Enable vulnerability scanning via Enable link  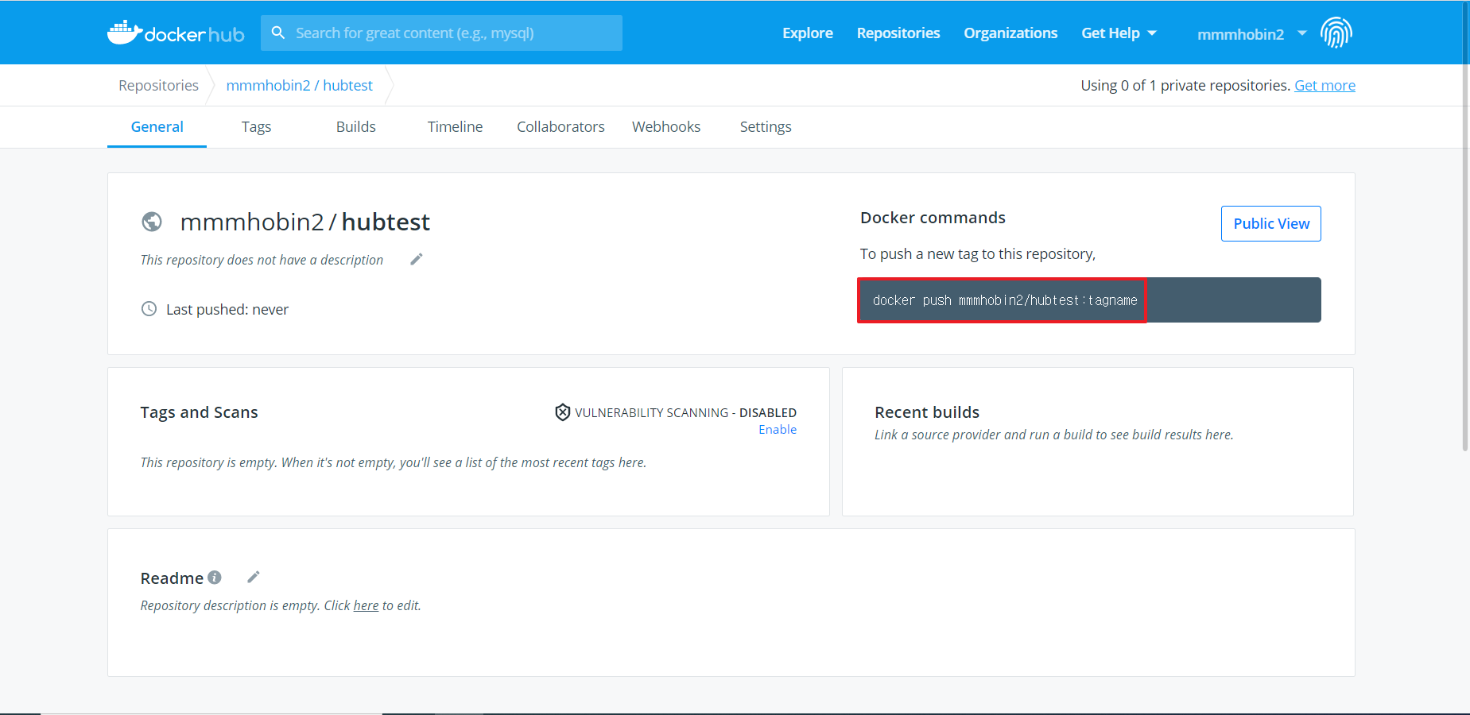pos(778,430)
